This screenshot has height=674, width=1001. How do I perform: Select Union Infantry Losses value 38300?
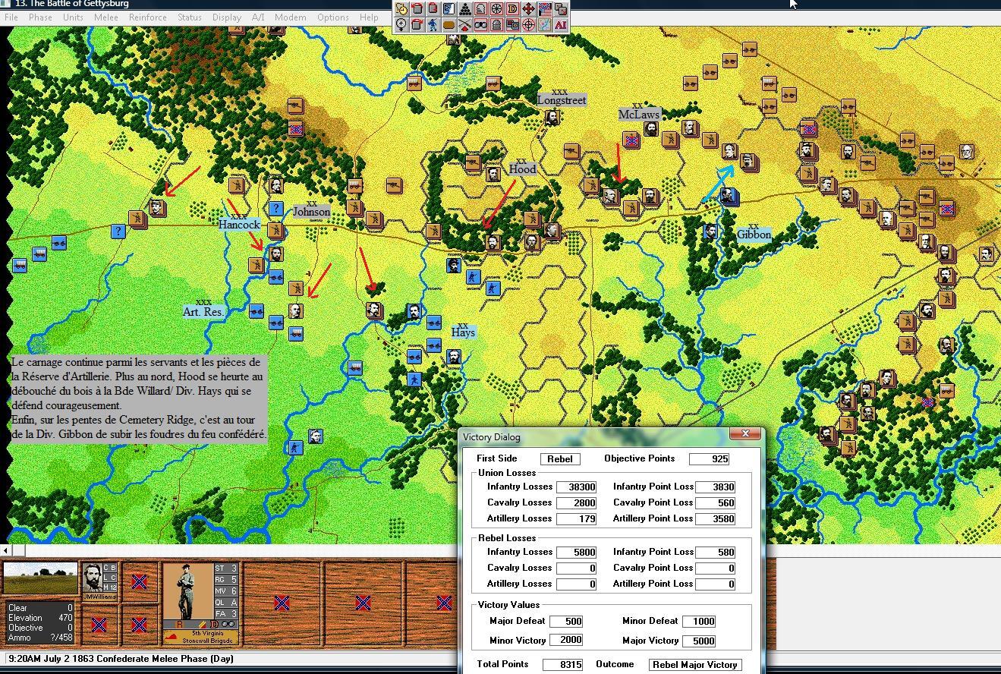point(576,487)
